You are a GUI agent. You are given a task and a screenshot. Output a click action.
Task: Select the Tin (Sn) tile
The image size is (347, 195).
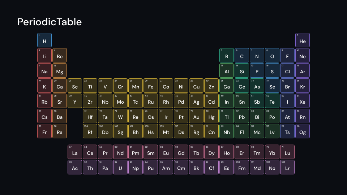click(242, 101)
